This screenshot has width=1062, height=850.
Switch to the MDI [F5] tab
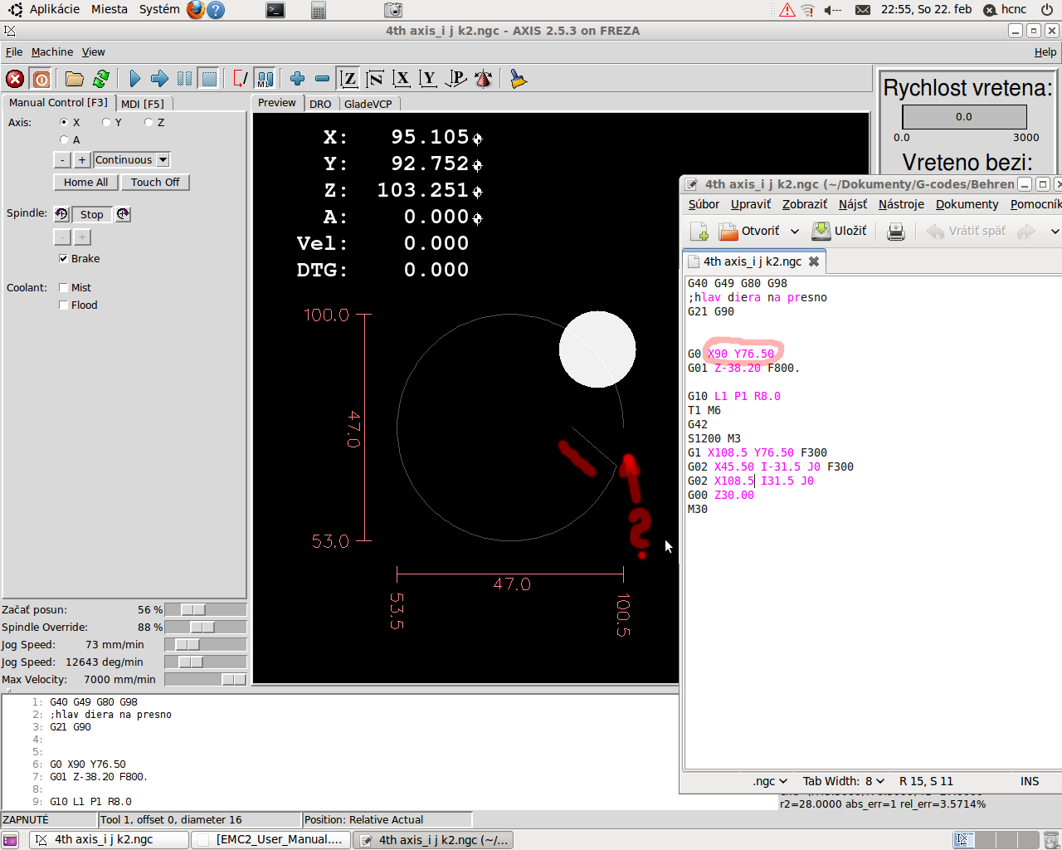(x=143, y=104)
